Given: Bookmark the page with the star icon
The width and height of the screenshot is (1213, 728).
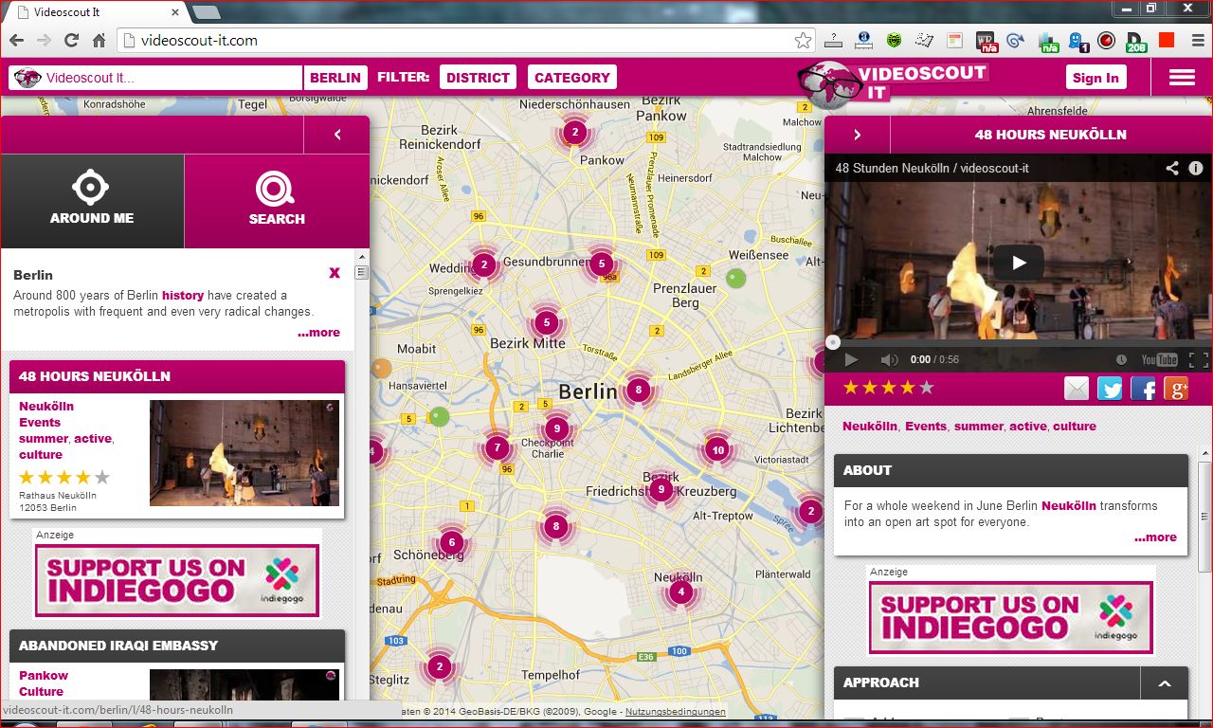Looking at the screenshot, I should pyautogui.click(x=803, y=41).
